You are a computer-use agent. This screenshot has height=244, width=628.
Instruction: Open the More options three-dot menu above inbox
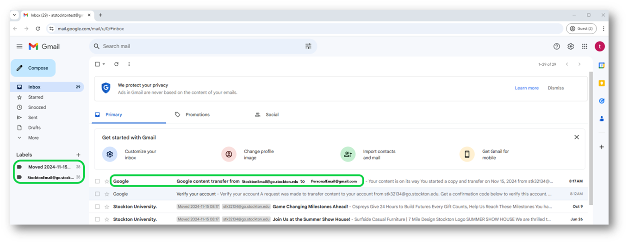click(x=129, y=64)
